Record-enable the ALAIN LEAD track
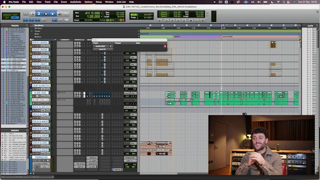The height and width of the screenshot is (180, 320). pyautogui.click(x=34, y=96)
